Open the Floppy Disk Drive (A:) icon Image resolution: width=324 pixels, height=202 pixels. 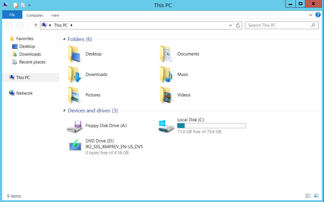pyautogui.click(x=75, y=126)
